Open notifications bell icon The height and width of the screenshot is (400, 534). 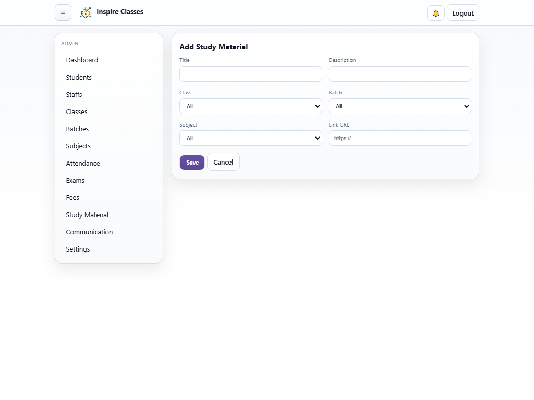click(x=436, y=13)
